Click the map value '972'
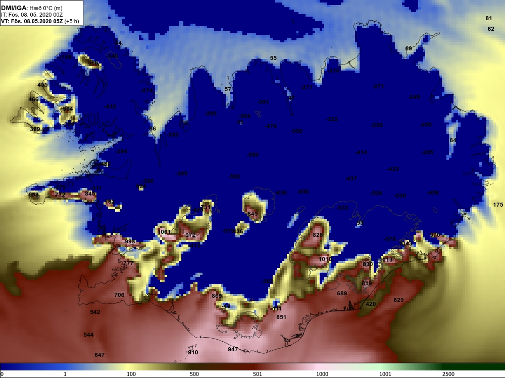 [x=190, y=235]
